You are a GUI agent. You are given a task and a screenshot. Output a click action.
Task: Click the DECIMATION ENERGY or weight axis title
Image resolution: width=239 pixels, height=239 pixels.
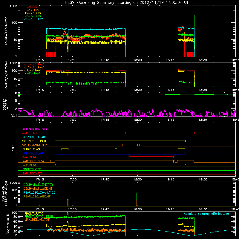[x=4, y=194]
